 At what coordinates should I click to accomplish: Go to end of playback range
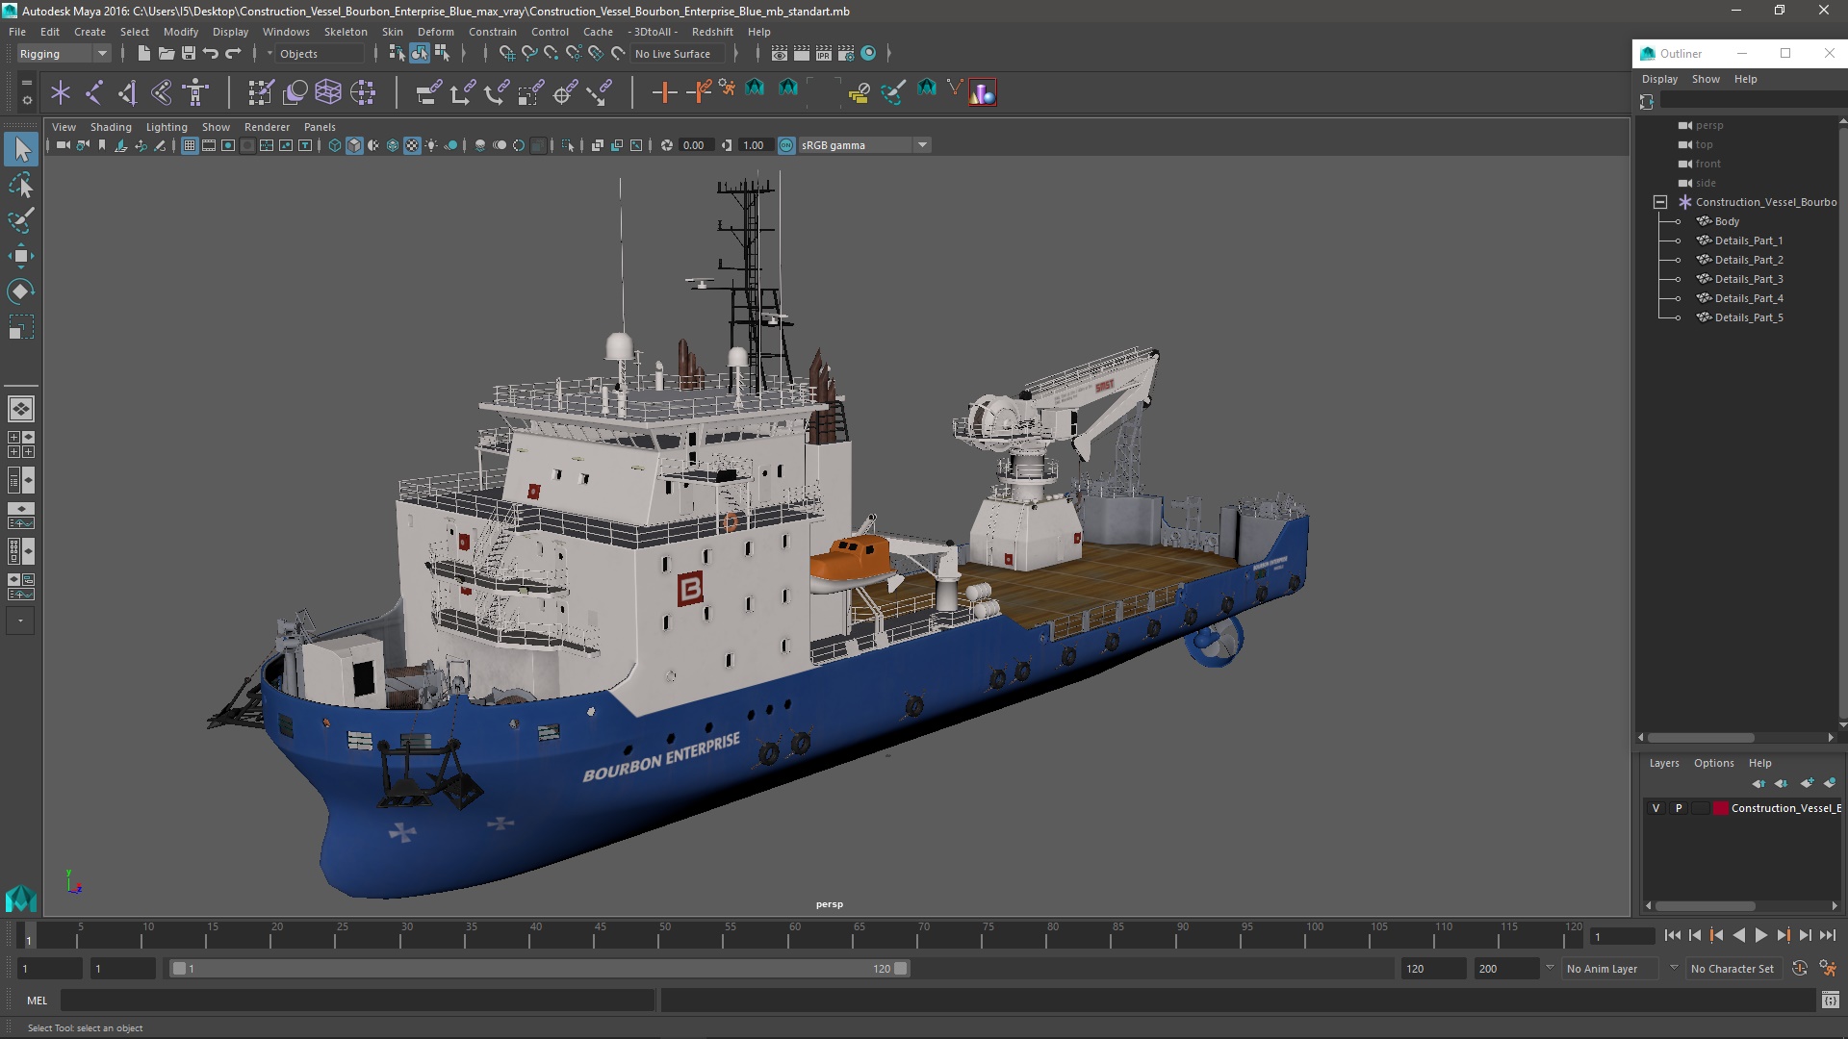[1828, 935]
